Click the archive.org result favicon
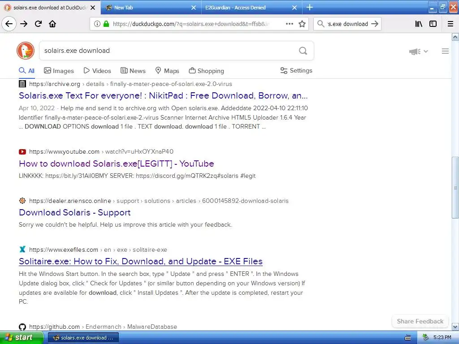 (x=22, y=84)
